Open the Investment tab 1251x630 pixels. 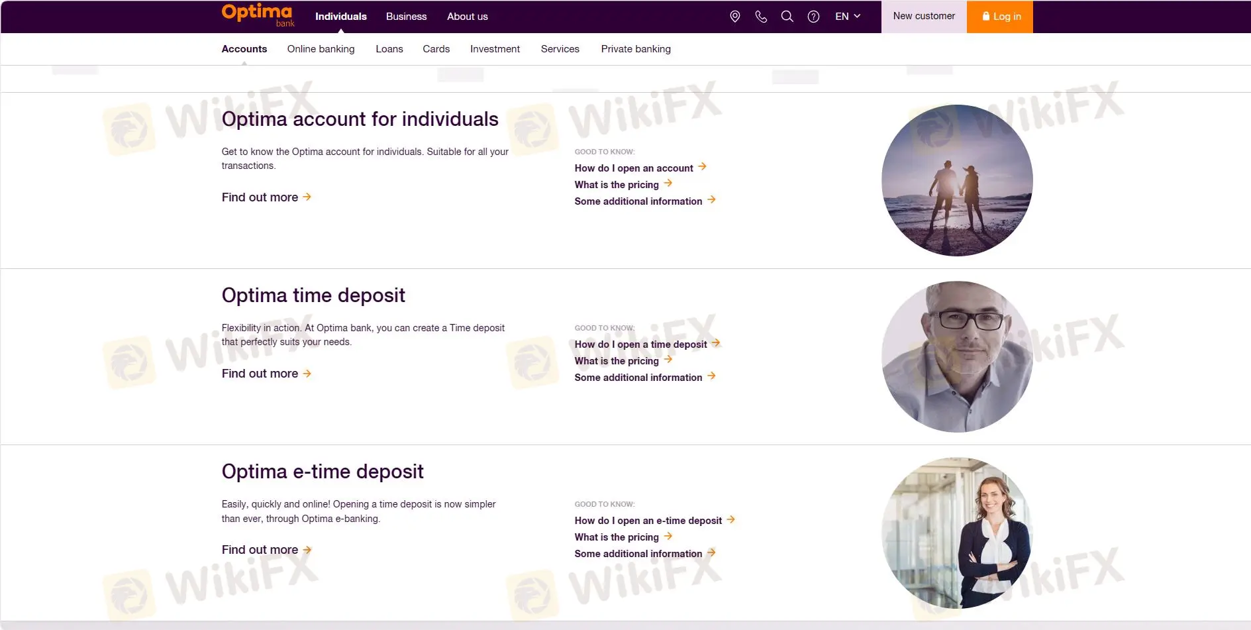pyautogui.click(x=495, y=49)
